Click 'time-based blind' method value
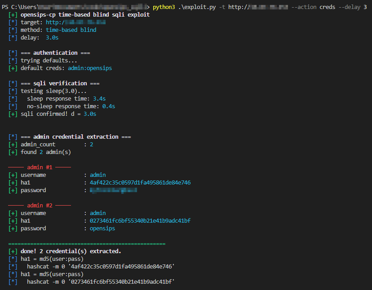The height and width of the screenshot is (290, 372). point(71,30)
